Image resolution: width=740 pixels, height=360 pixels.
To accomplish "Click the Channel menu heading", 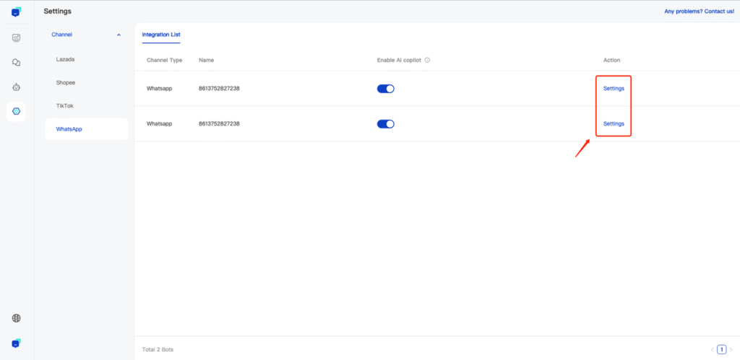I will [62, 35].
